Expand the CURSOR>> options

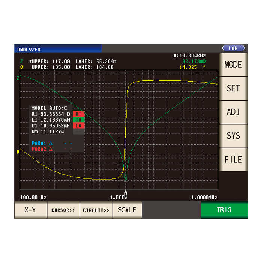[x=63, y=210]
